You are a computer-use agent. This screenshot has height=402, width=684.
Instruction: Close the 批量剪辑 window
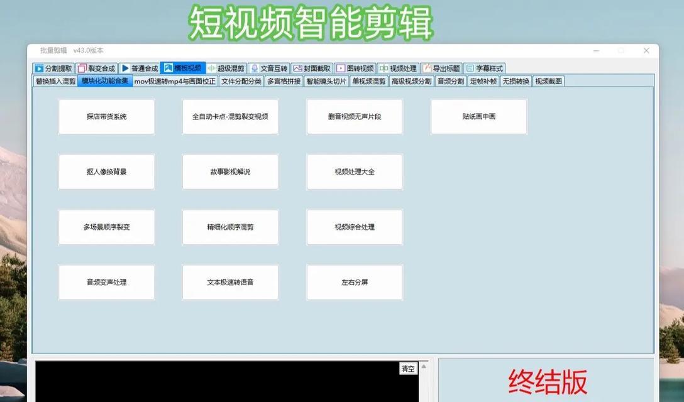646,51
